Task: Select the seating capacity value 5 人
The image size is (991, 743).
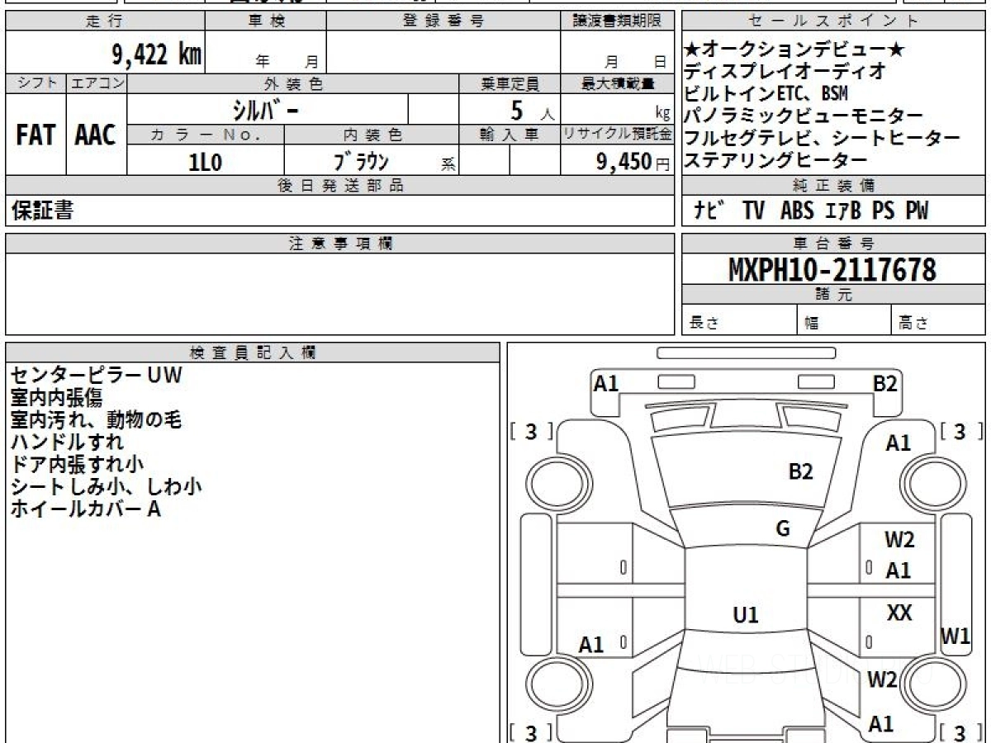Action: 533,111
